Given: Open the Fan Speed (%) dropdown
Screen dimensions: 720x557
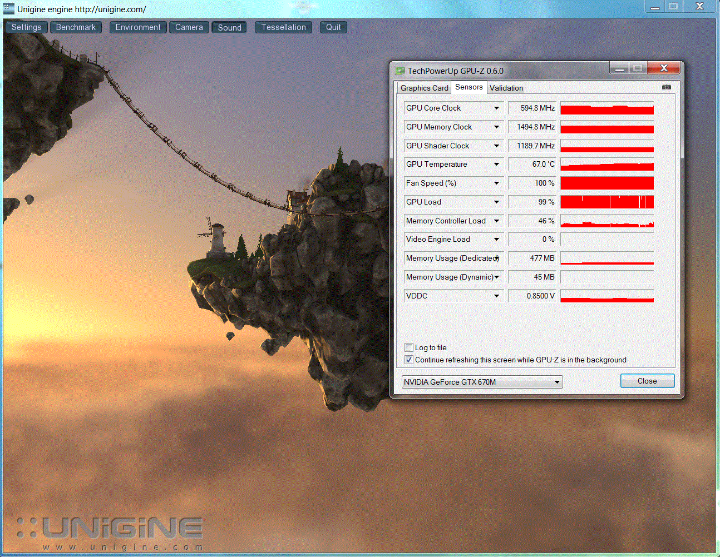Looking at the screenshot, I should pos(496,183).
